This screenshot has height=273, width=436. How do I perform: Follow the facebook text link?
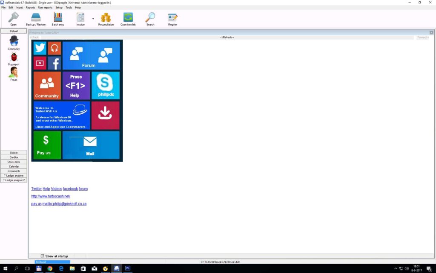click(70, 189)
